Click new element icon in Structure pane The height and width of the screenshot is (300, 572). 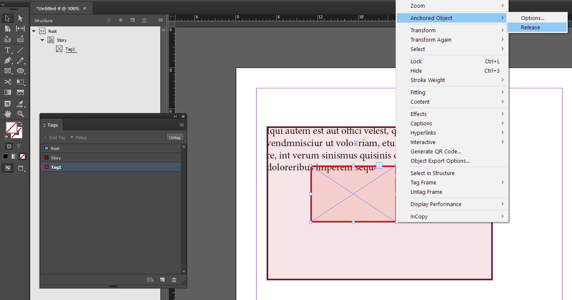click(x=133, y=20)
